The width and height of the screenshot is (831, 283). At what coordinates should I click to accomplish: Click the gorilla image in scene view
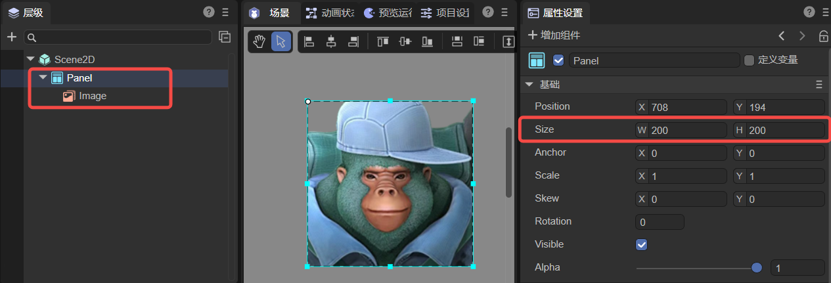390,184
